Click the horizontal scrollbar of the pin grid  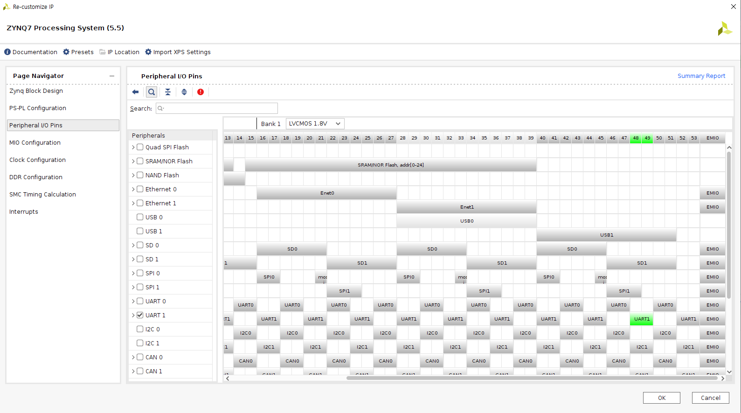(532, 378)
